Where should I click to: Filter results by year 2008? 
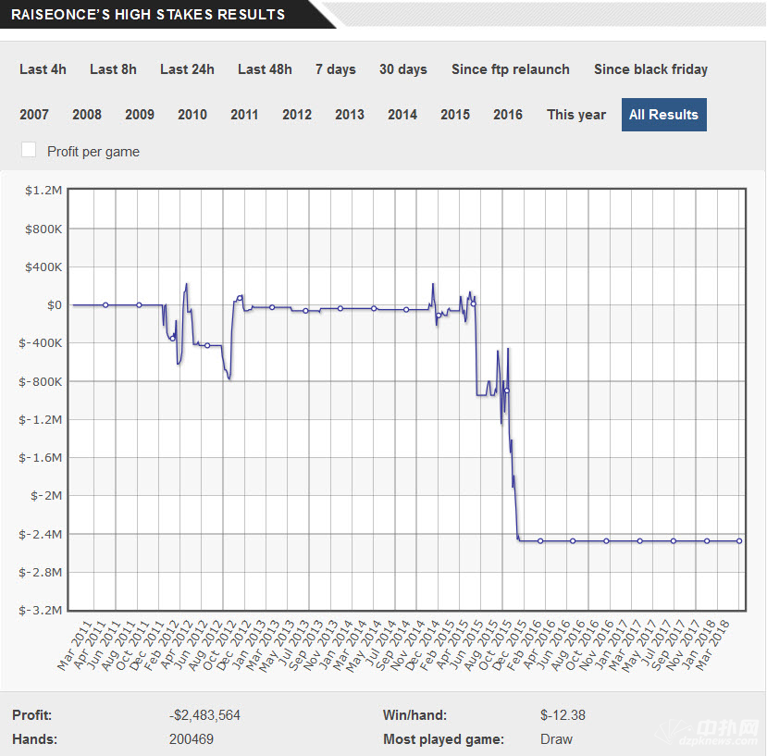click(x=87, y=115)
